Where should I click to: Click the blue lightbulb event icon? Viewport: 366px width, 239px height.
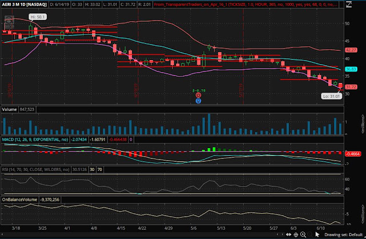point(198,101)
